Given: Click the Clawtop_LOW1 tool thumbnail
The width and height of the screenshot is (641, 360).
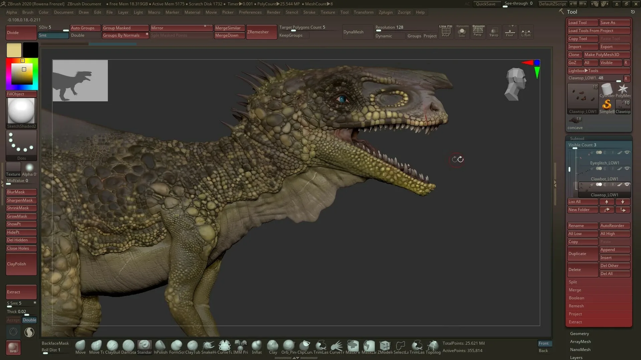Looking at the screenshot, I should [x=583, y=98].
